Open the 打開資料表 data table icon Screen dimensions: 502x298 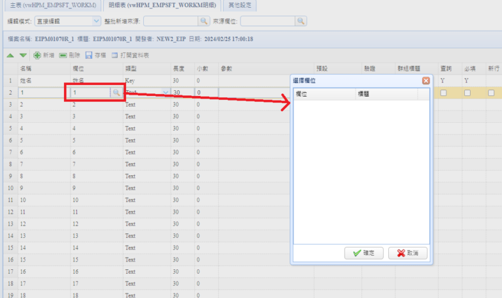pos(115,56)
